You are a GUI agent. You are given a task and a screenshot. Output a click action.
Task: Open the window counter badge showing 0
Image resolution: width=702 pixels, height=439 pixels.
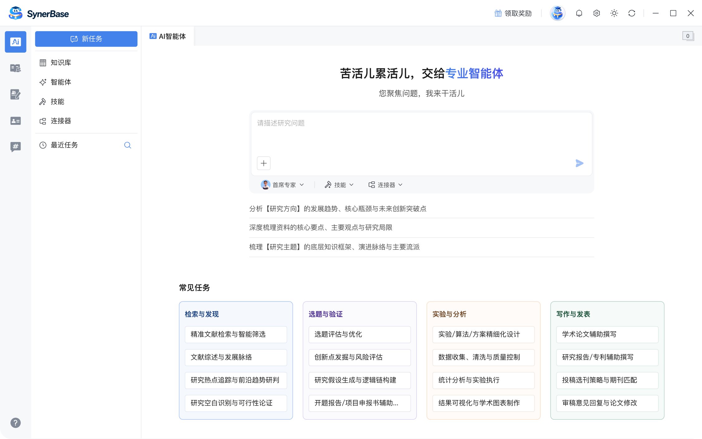pyautogui.click(x=688, y=36)
